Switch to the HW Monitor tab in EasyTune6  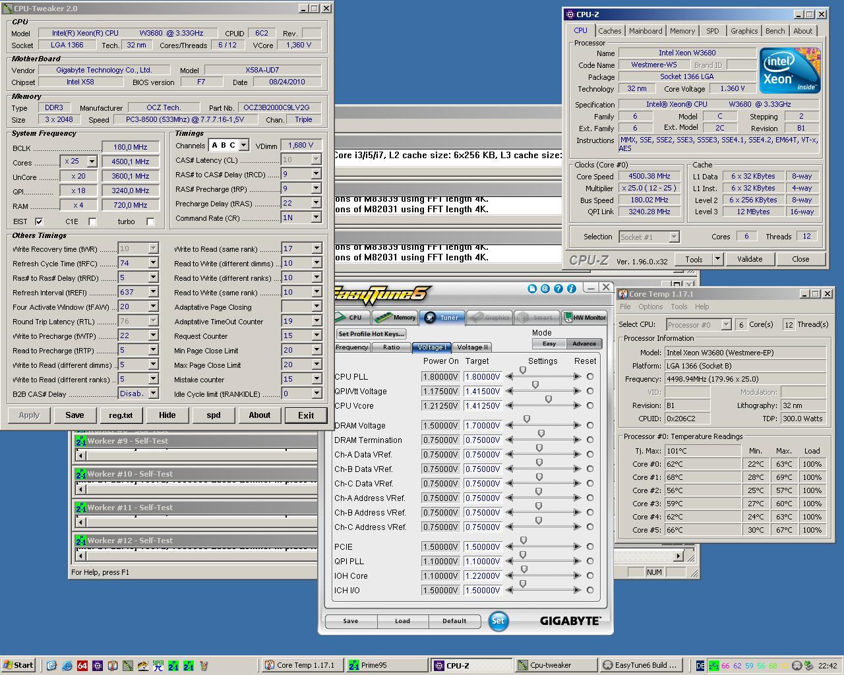coord(584,318)
